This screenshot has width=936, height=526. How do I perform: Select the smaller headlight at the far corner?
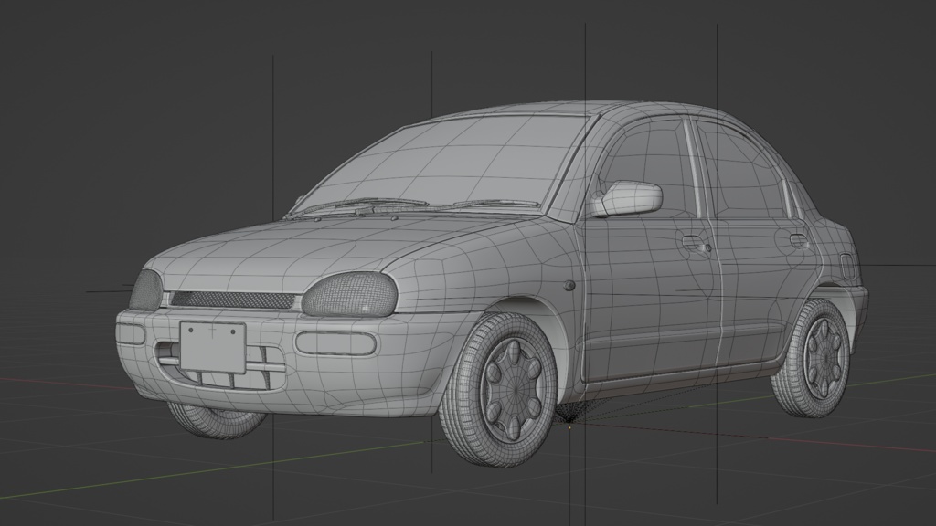[x=145, y=289]
